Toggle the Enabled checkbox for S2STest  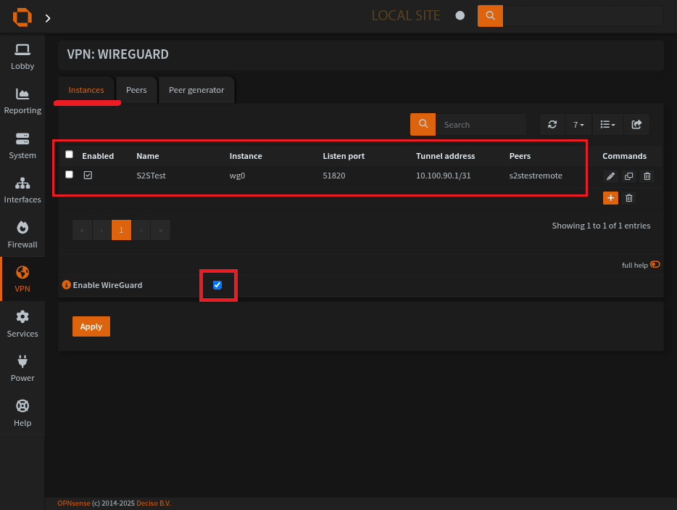(88, 175)
